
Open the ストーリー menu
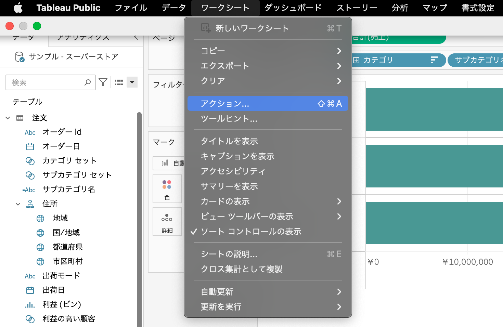(x=357, y=8)
